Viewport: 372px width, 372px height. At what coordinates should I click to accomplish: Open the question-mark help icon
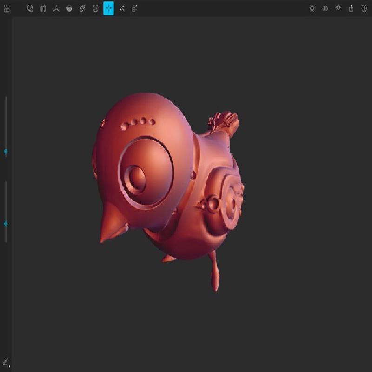[364, 8]
